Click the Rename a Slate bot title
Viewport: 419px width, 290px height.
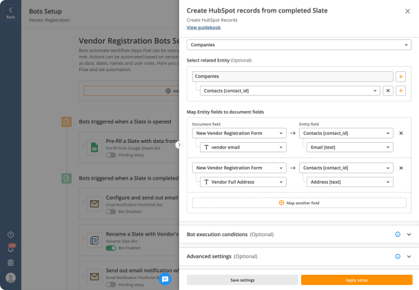[x=142, y=234]
